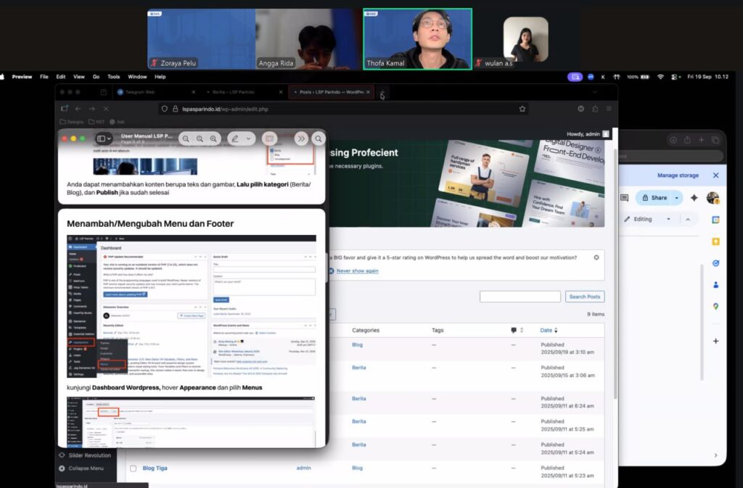Viewport: 743px width, 488px height.
Task: Collapse the WordPress admin menu
Action: pyautogui.click(x=86, y=468)
